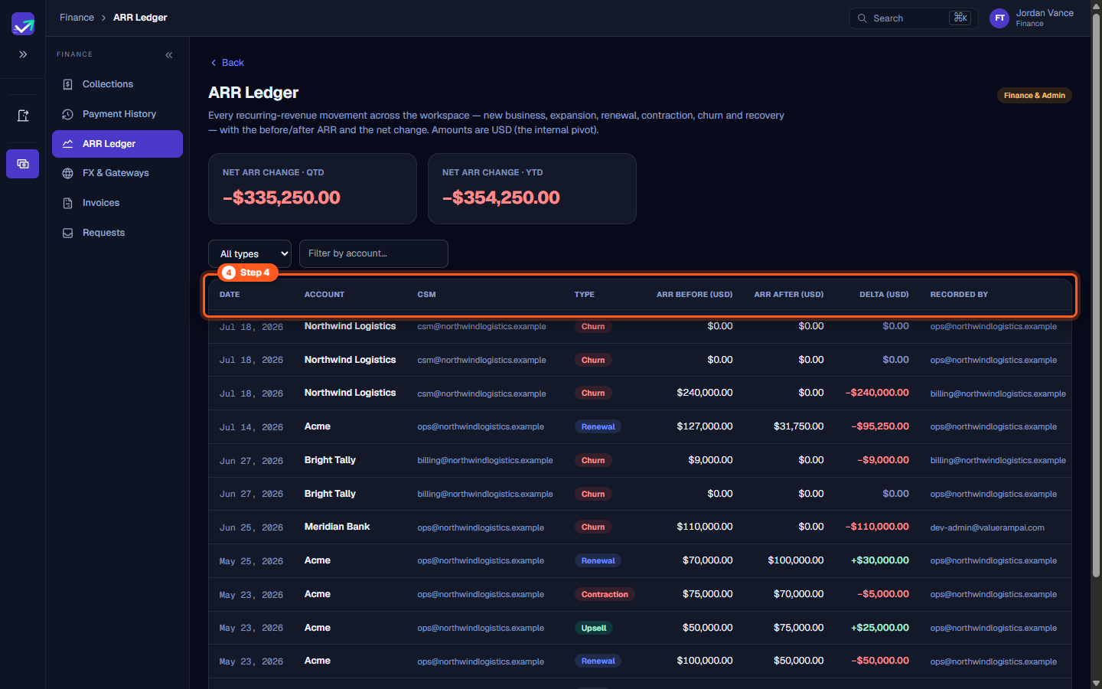The width and height of the screenshot is (1102, 689).
Task: Open Payment History page
Action: tap(117, 114)
